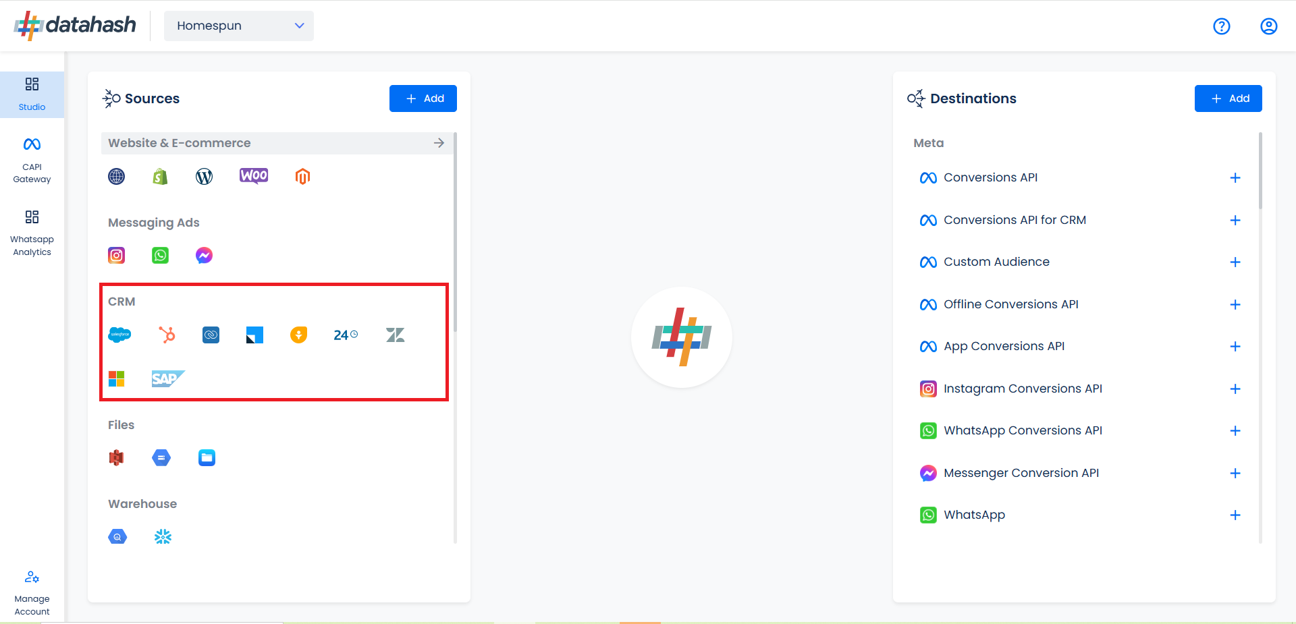Screen dimensions: 1296x624
Task: Add WhatsApp Conversions API via plus
Action: [x=1235, y=431]
